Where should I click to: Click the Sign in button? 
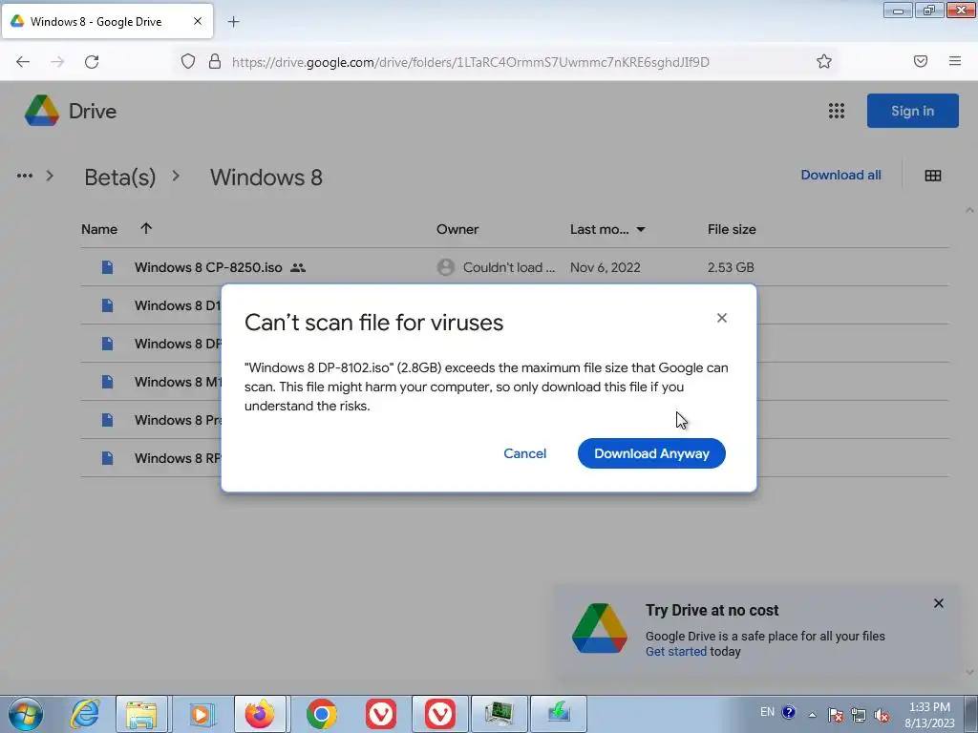(912, 111)
